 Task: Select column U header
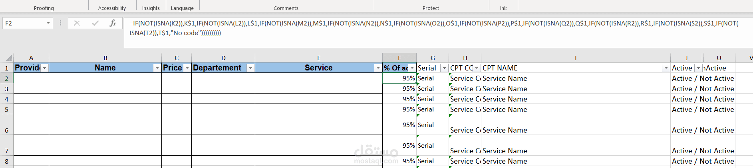(719, 58)
